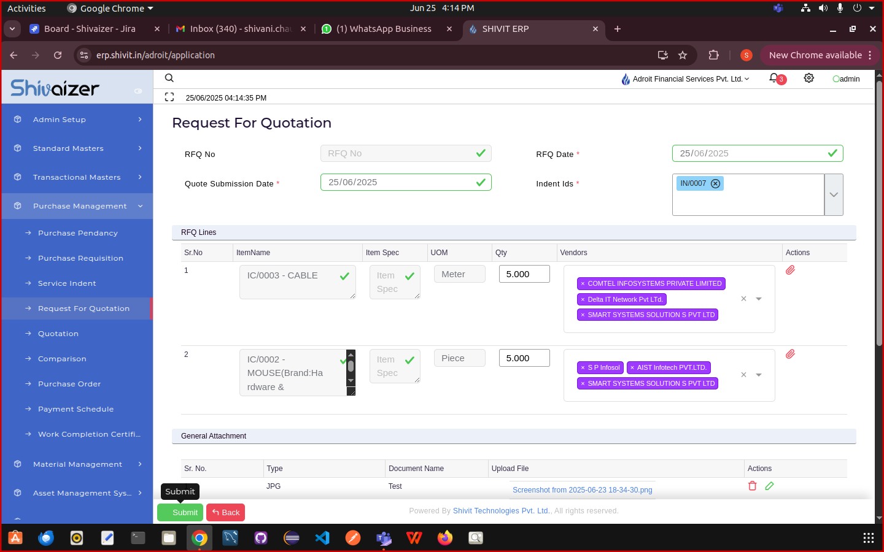This screenshot has height=552, width=884.
Task: Edit the Test attachment with the pencil icon
Action: tap(769, 486)
